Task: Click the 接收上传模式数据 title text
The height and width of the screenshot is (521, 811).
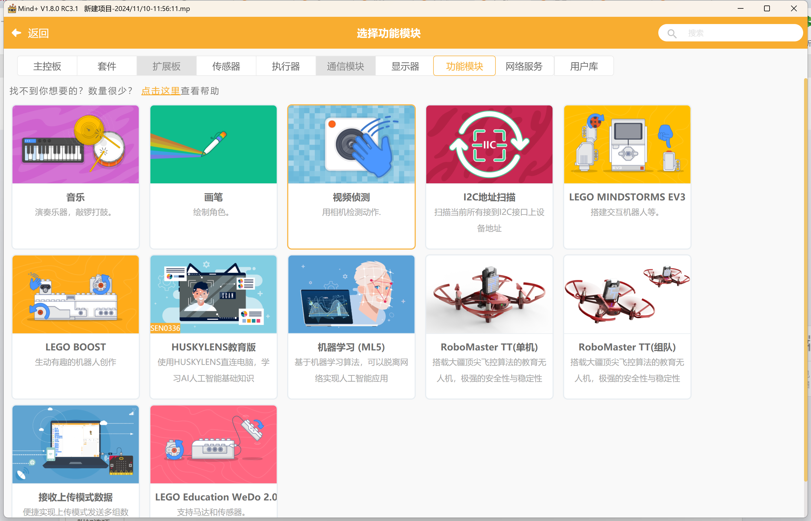Action: [76, 497]
